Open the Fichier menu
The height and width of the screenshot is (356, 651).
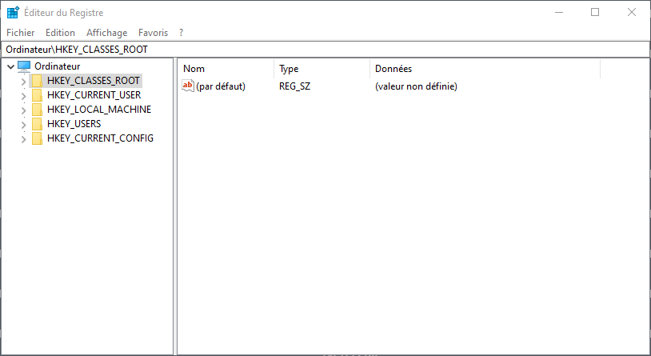20,33
